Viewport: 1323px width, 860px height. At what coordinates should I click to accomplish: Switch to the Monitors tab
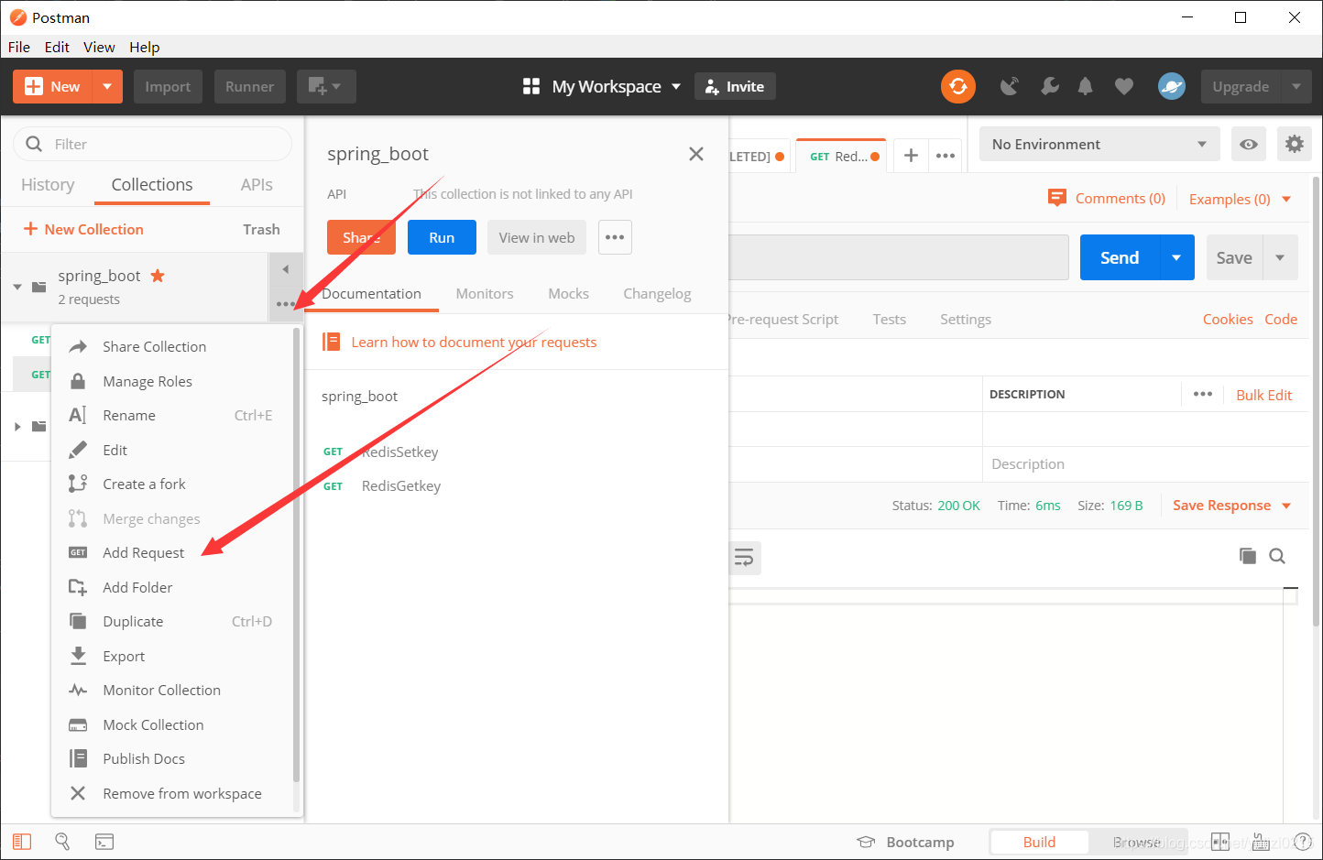click(484, 293)
